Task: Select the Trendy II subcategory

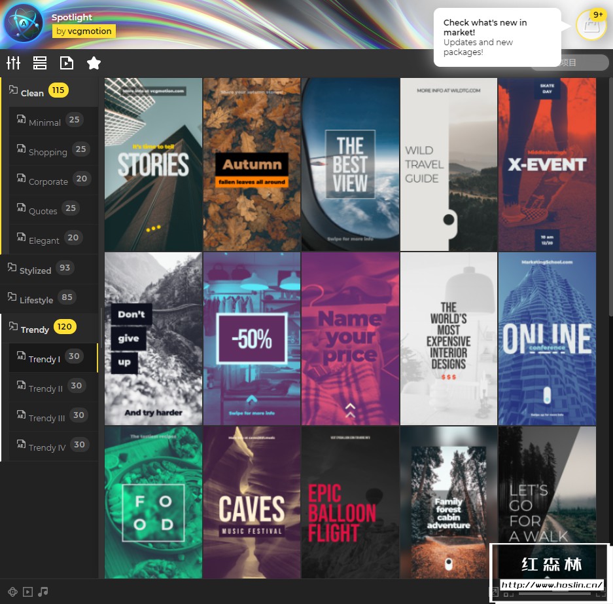Action: 54,387
